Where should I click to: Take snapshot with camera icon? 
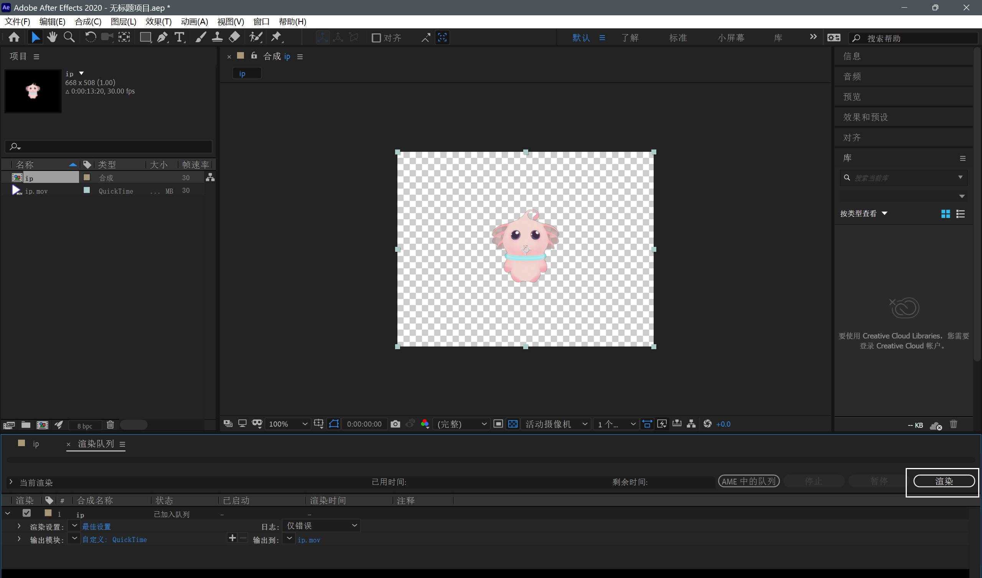(x=395, y=424)
